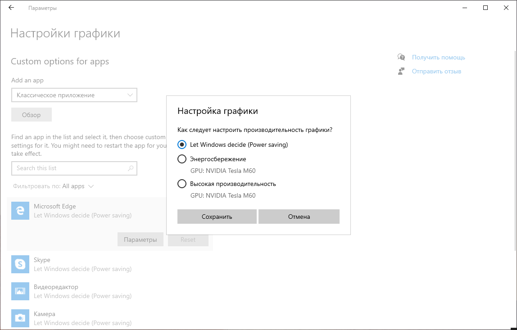Expand the All apps filter dropdown

coord(78,186)
